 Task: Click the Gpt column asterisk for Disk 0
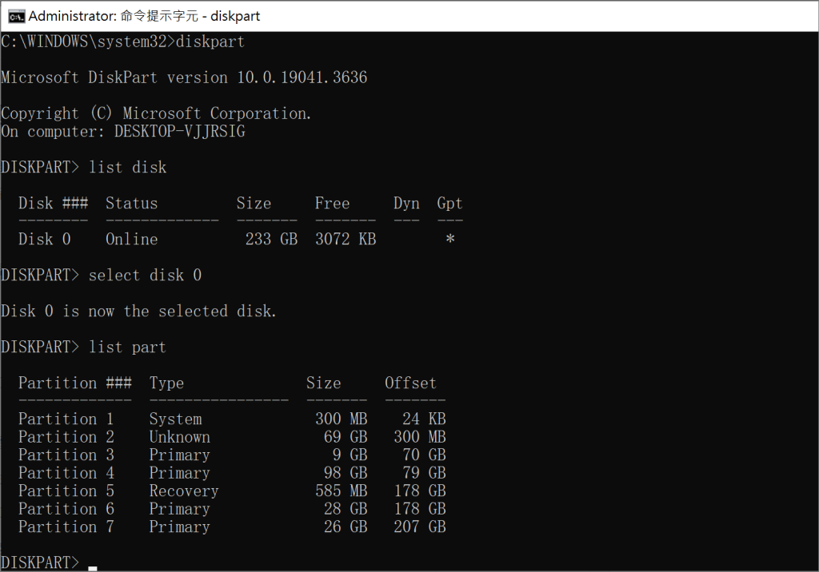pyautogui.click(x=449, y=238)
